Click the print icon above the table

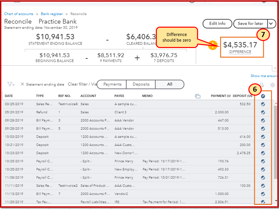tap(261, 85)
